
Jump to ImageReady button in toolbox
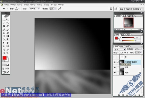[x=6, y=72]
